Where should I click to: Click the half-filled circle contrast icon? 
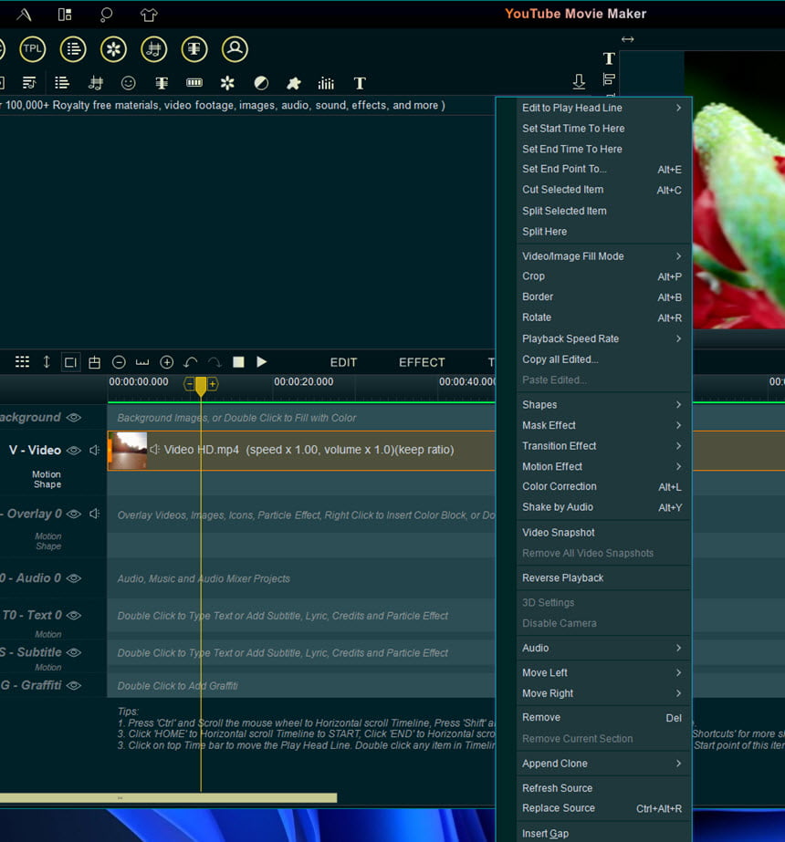click(261, 83)
